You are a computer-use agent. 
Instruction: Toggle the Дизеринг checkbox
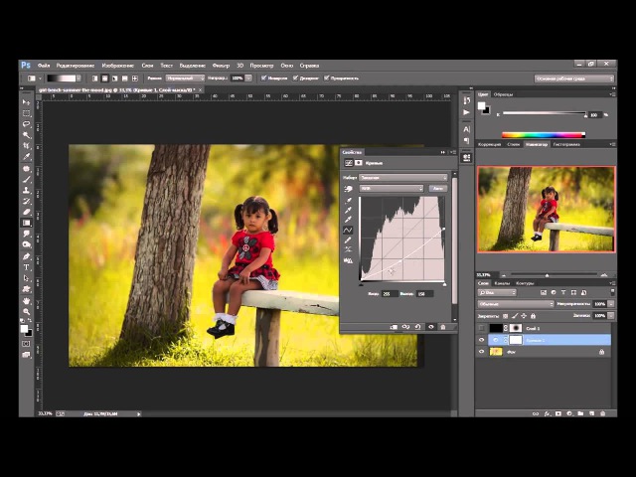point(296,78)
